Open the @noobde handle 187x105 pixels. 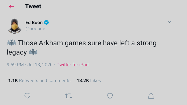click(35, 29)
